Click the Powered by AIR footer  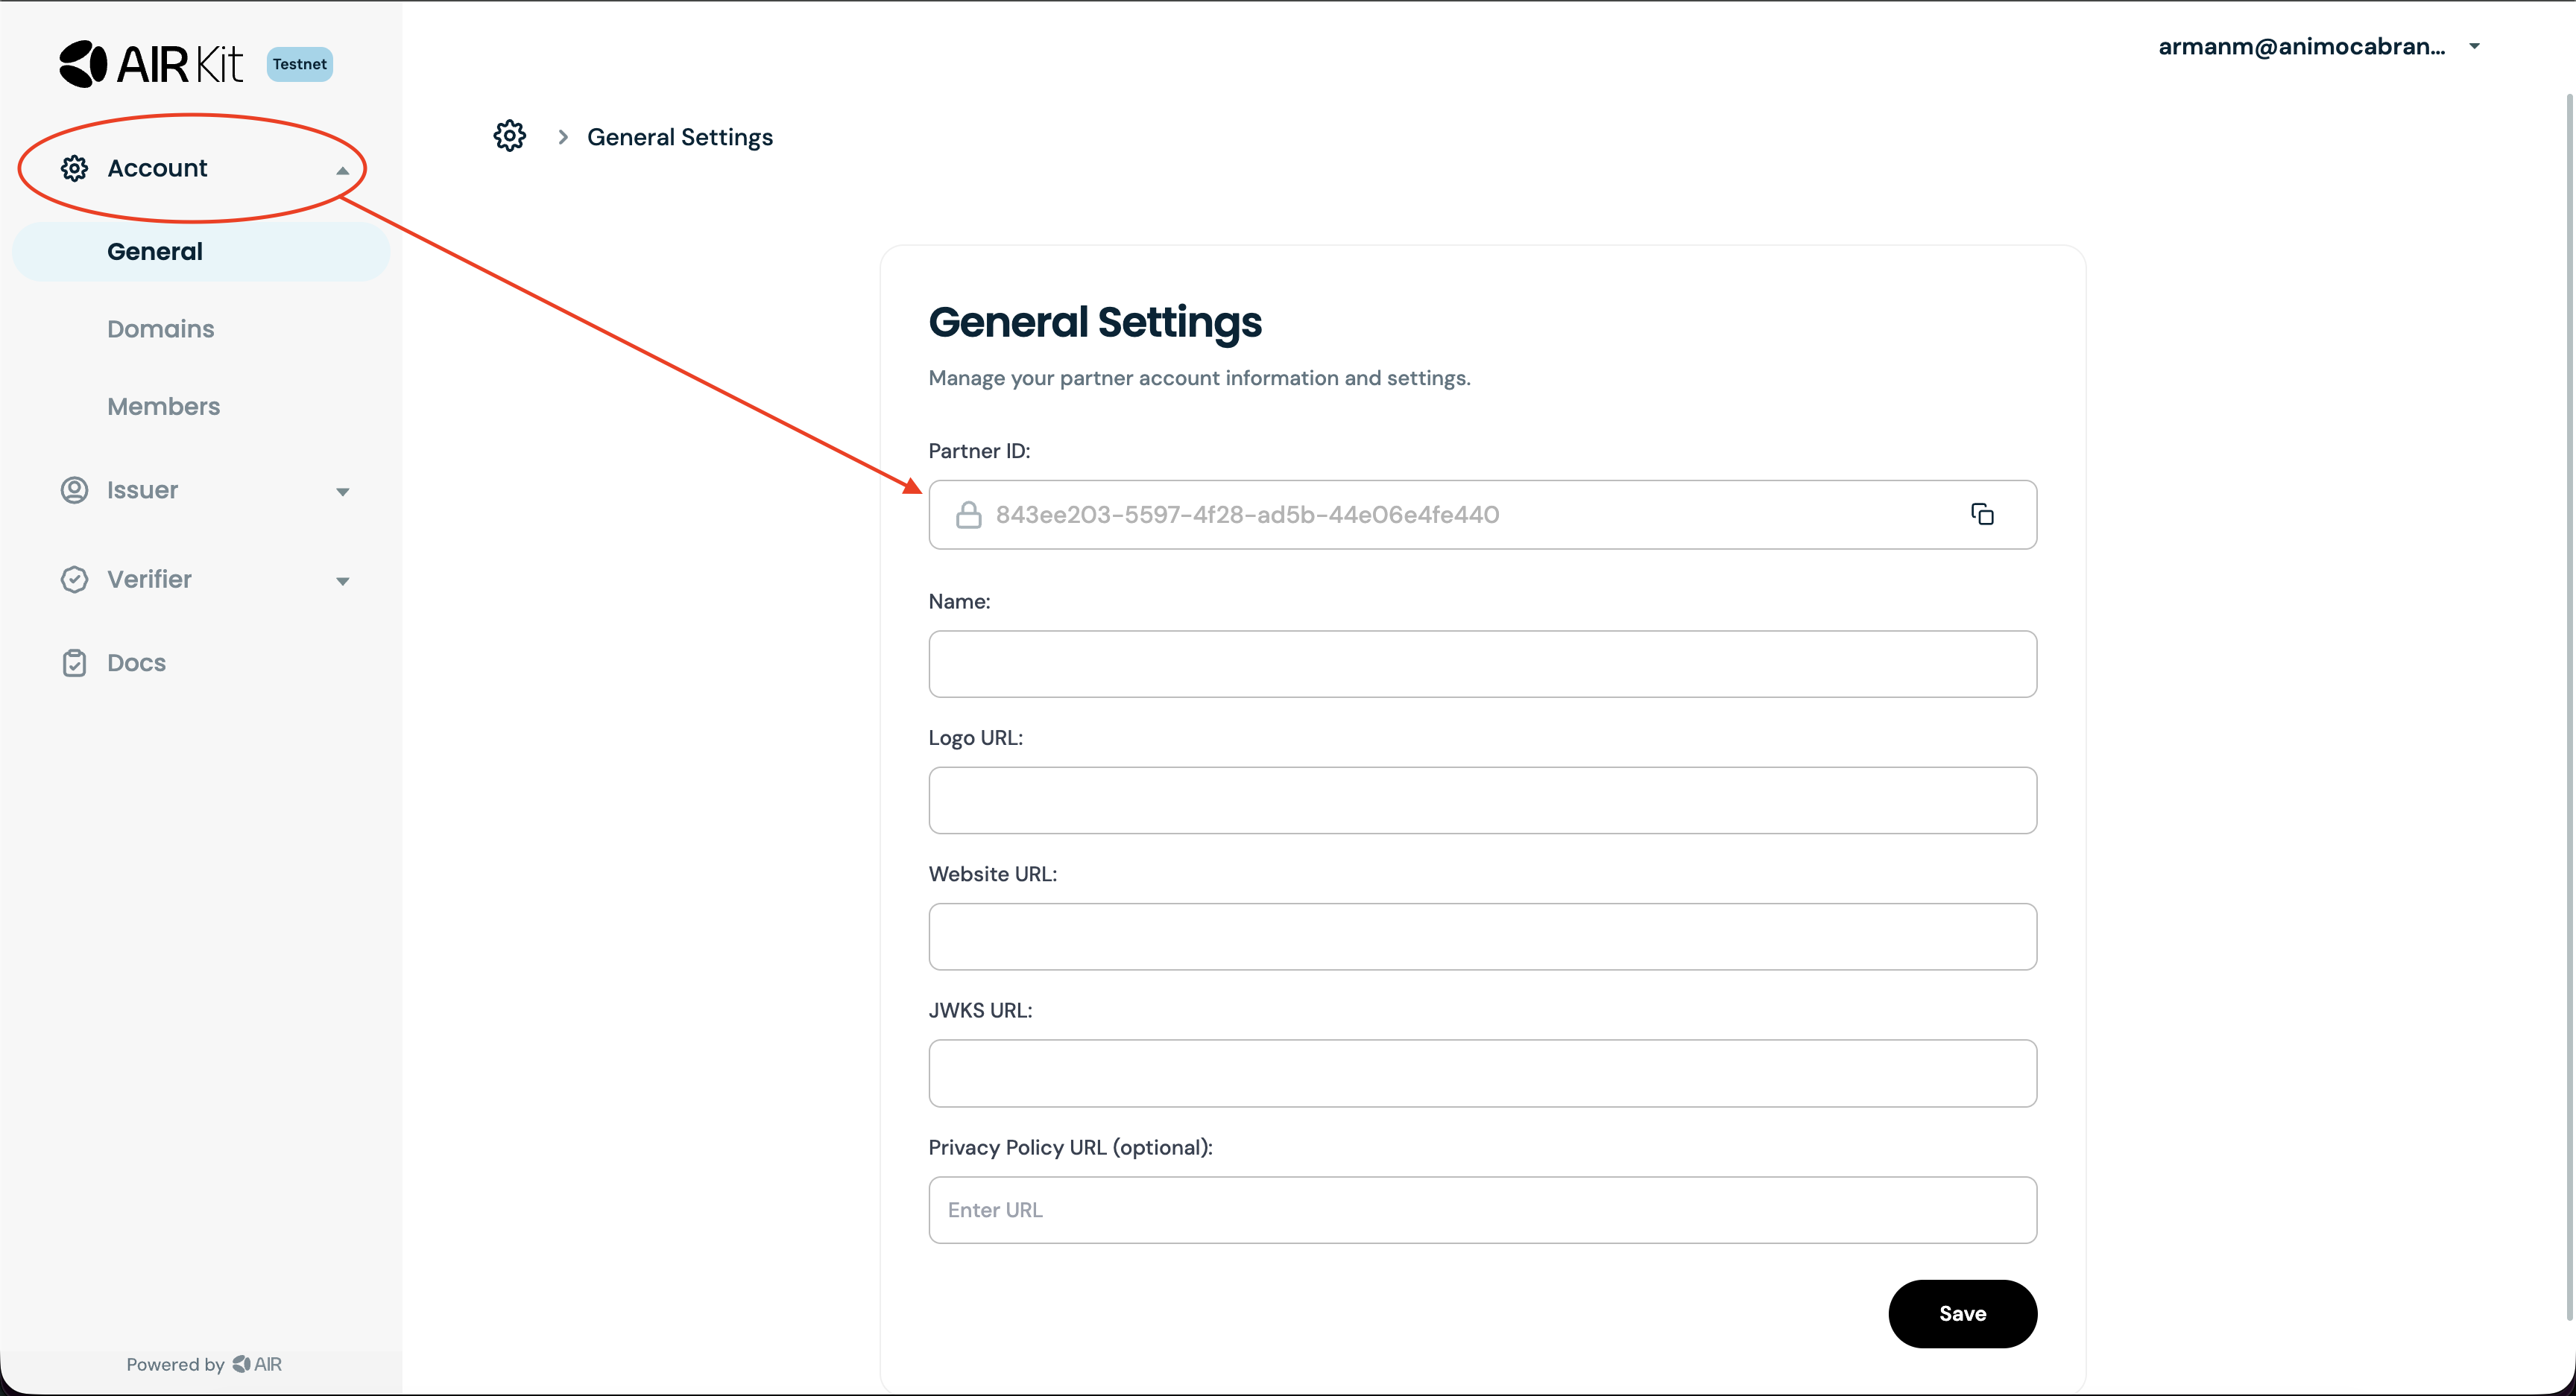coord(204,1364)
